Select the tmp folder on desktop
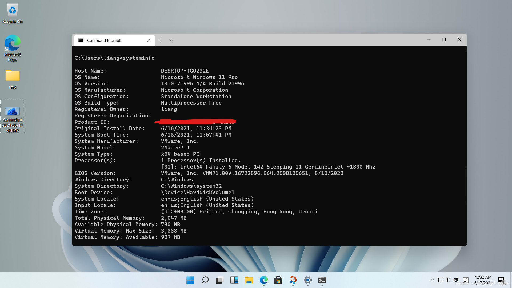This screenshot has width=512, height=288. point(13,79)
